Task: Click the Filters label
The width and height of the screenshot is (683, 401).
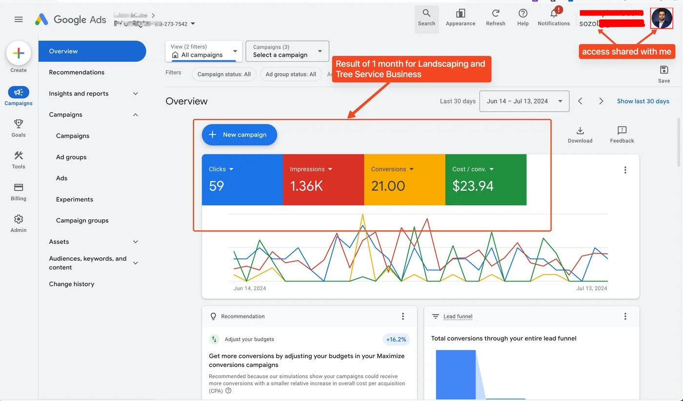Action: point(173,72)
